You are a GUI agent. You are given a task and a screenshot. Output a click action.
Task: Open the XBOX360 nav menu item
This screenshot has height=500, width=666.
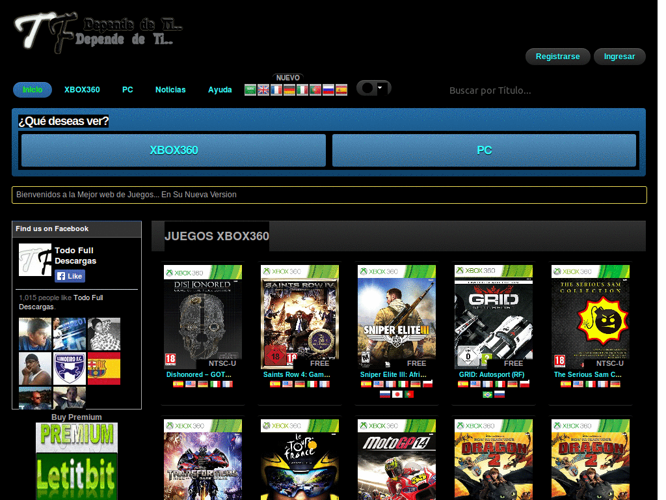click(82, 90)
